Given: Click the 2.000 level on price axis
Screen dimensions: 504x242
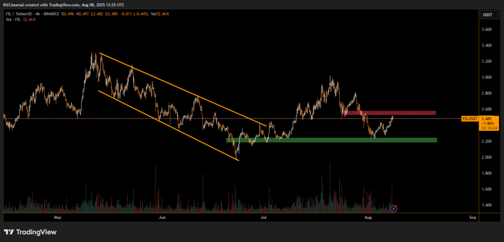Looking at the screenshot, I should click(486, 157).
